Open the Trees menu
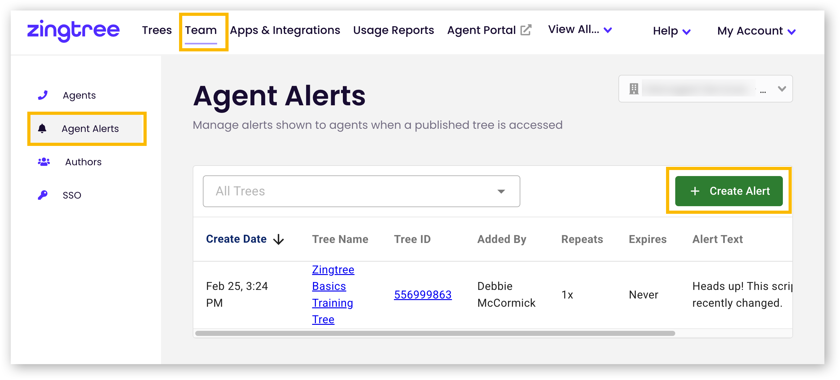This screenshot has width=840, height=380. click(157, 30)
